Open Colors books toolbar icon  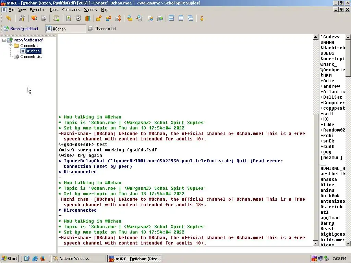click(x=88, y=18)
